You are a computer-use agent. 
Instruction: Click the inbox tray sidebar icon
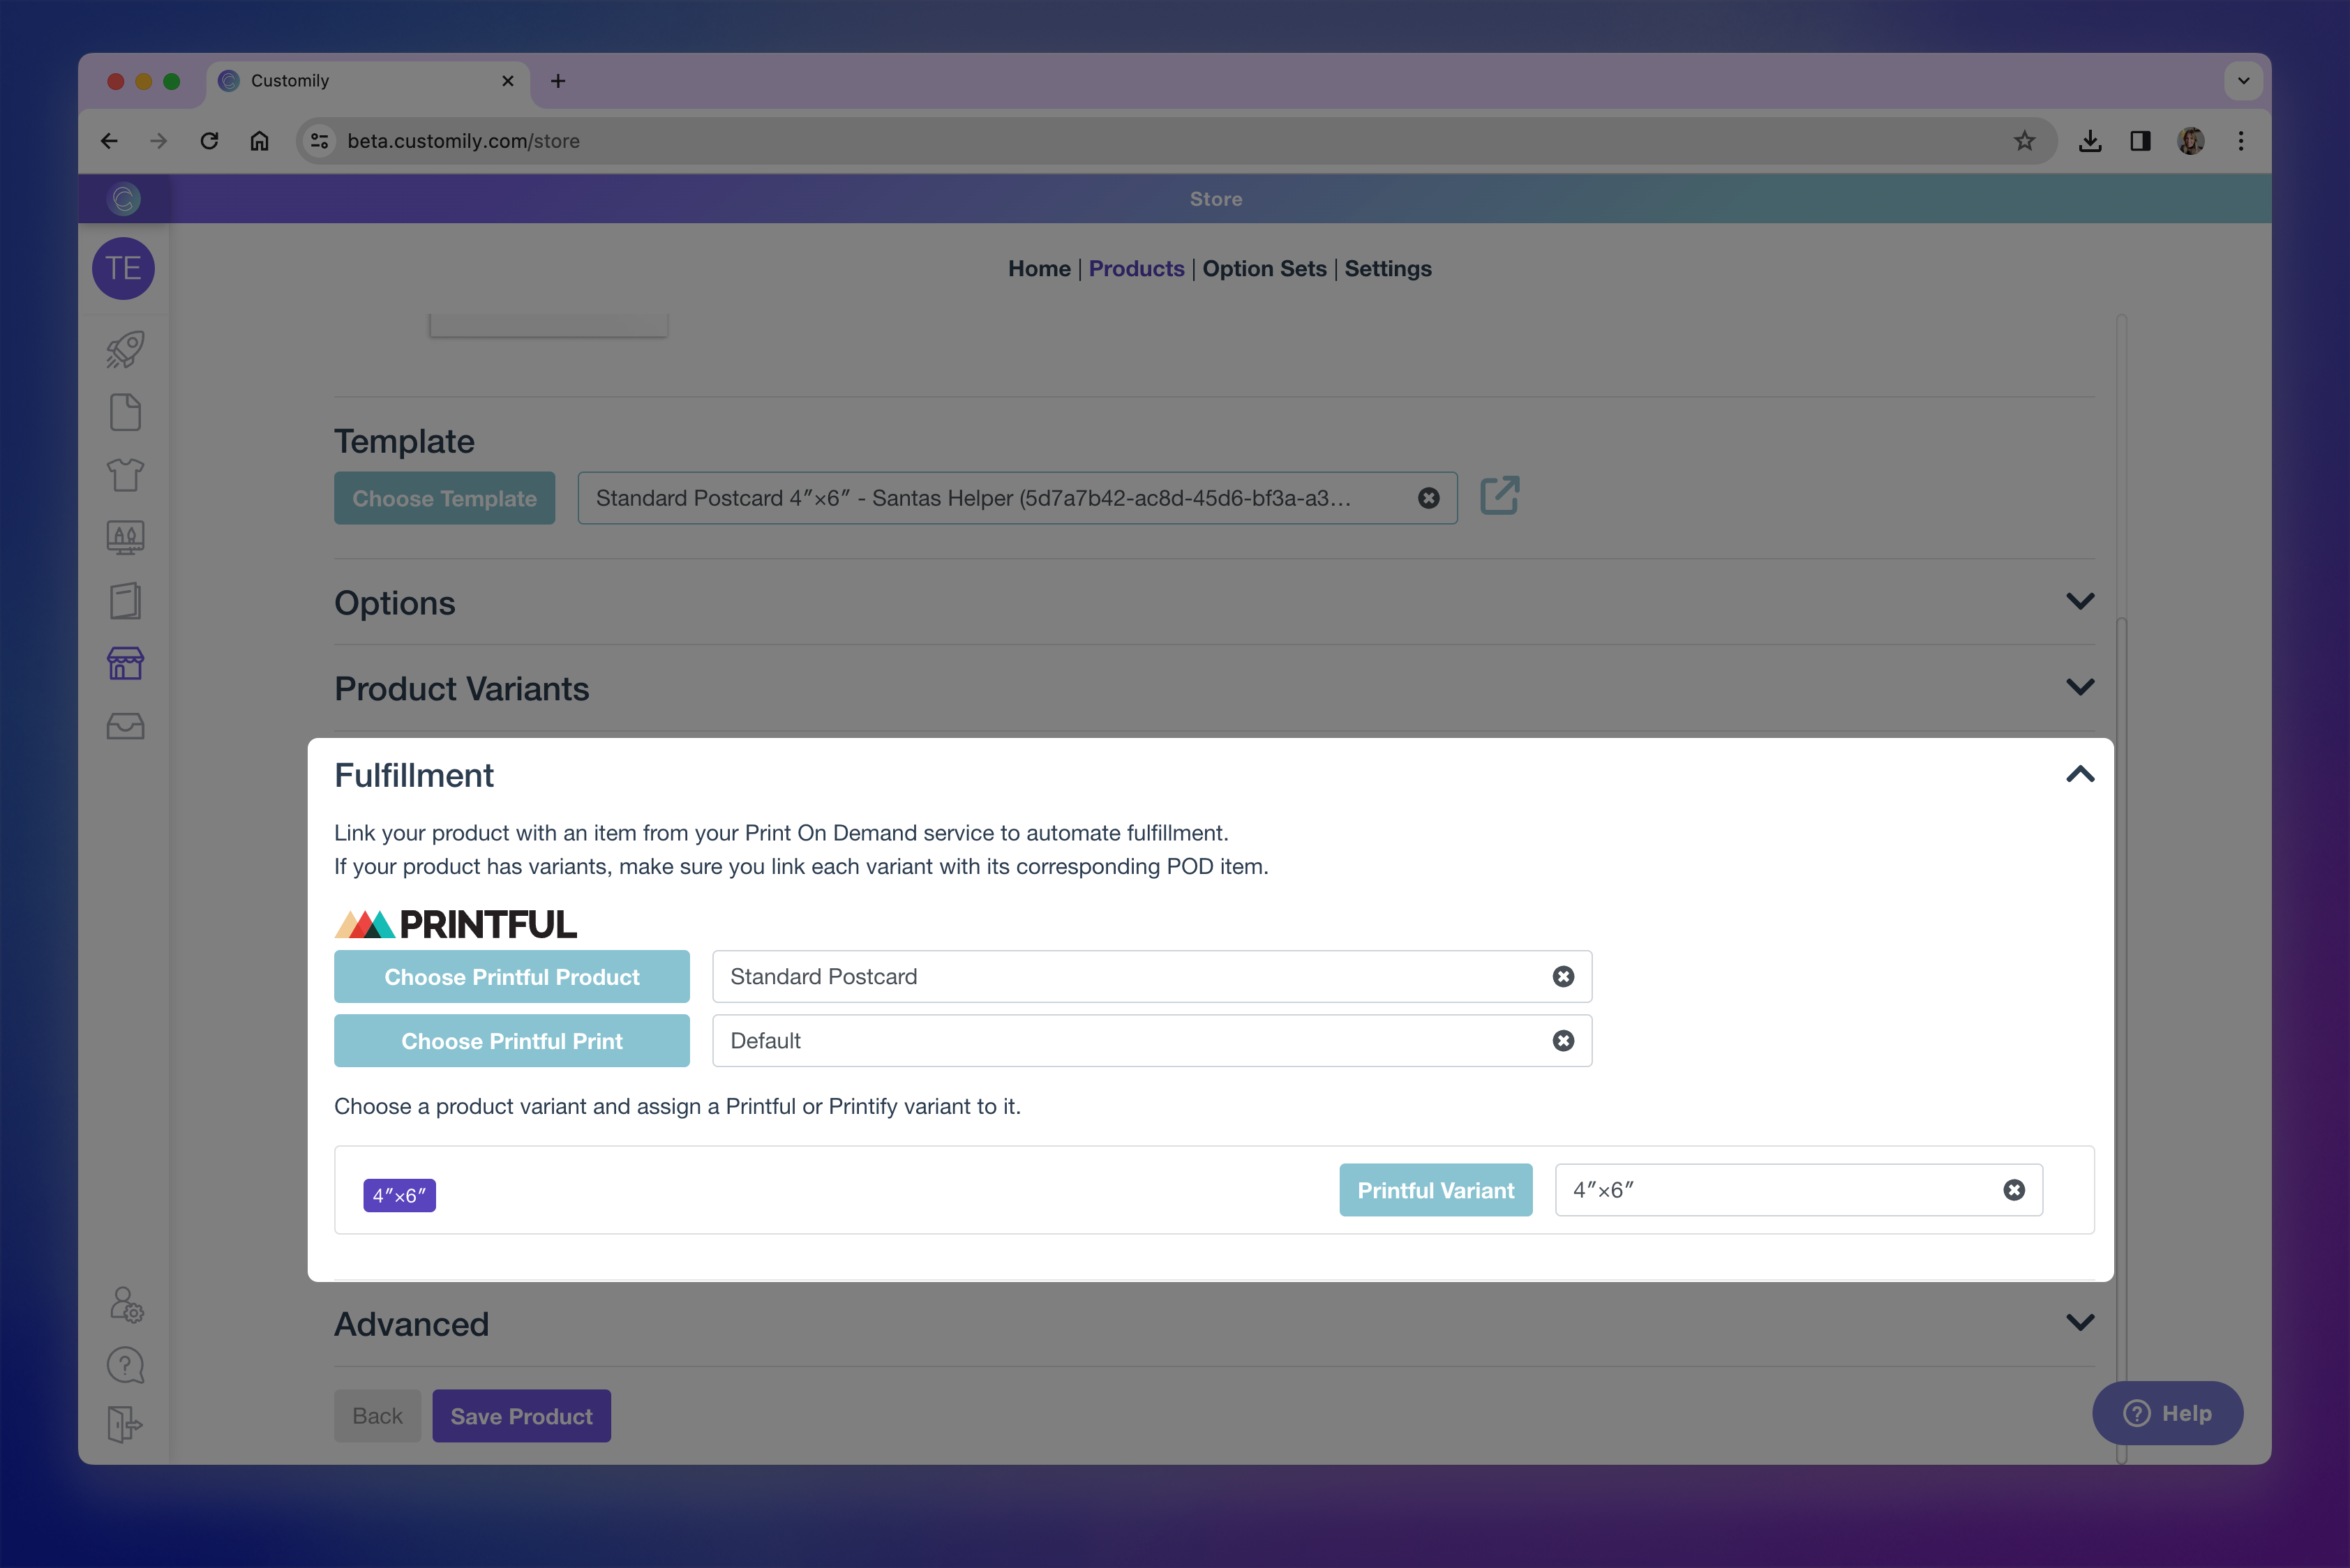(125, 726)
